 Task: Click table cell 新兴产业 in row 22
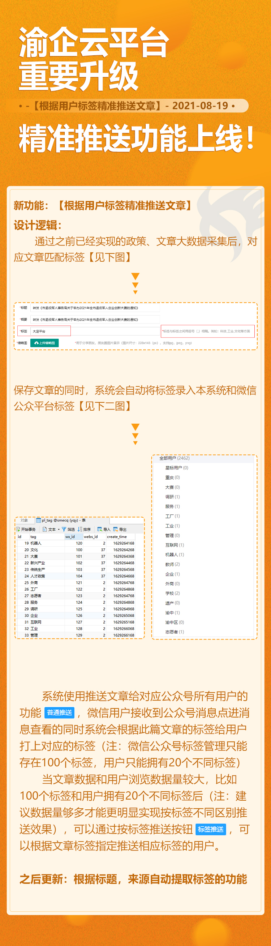38,562
